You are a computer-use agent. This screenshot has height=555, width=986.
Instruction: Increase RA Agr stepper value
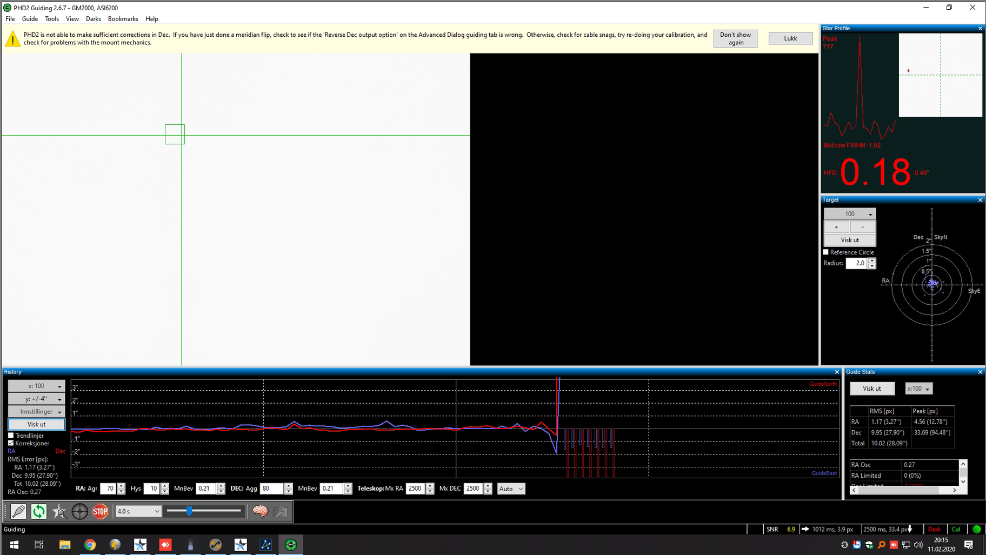click(x=121, y=486)
